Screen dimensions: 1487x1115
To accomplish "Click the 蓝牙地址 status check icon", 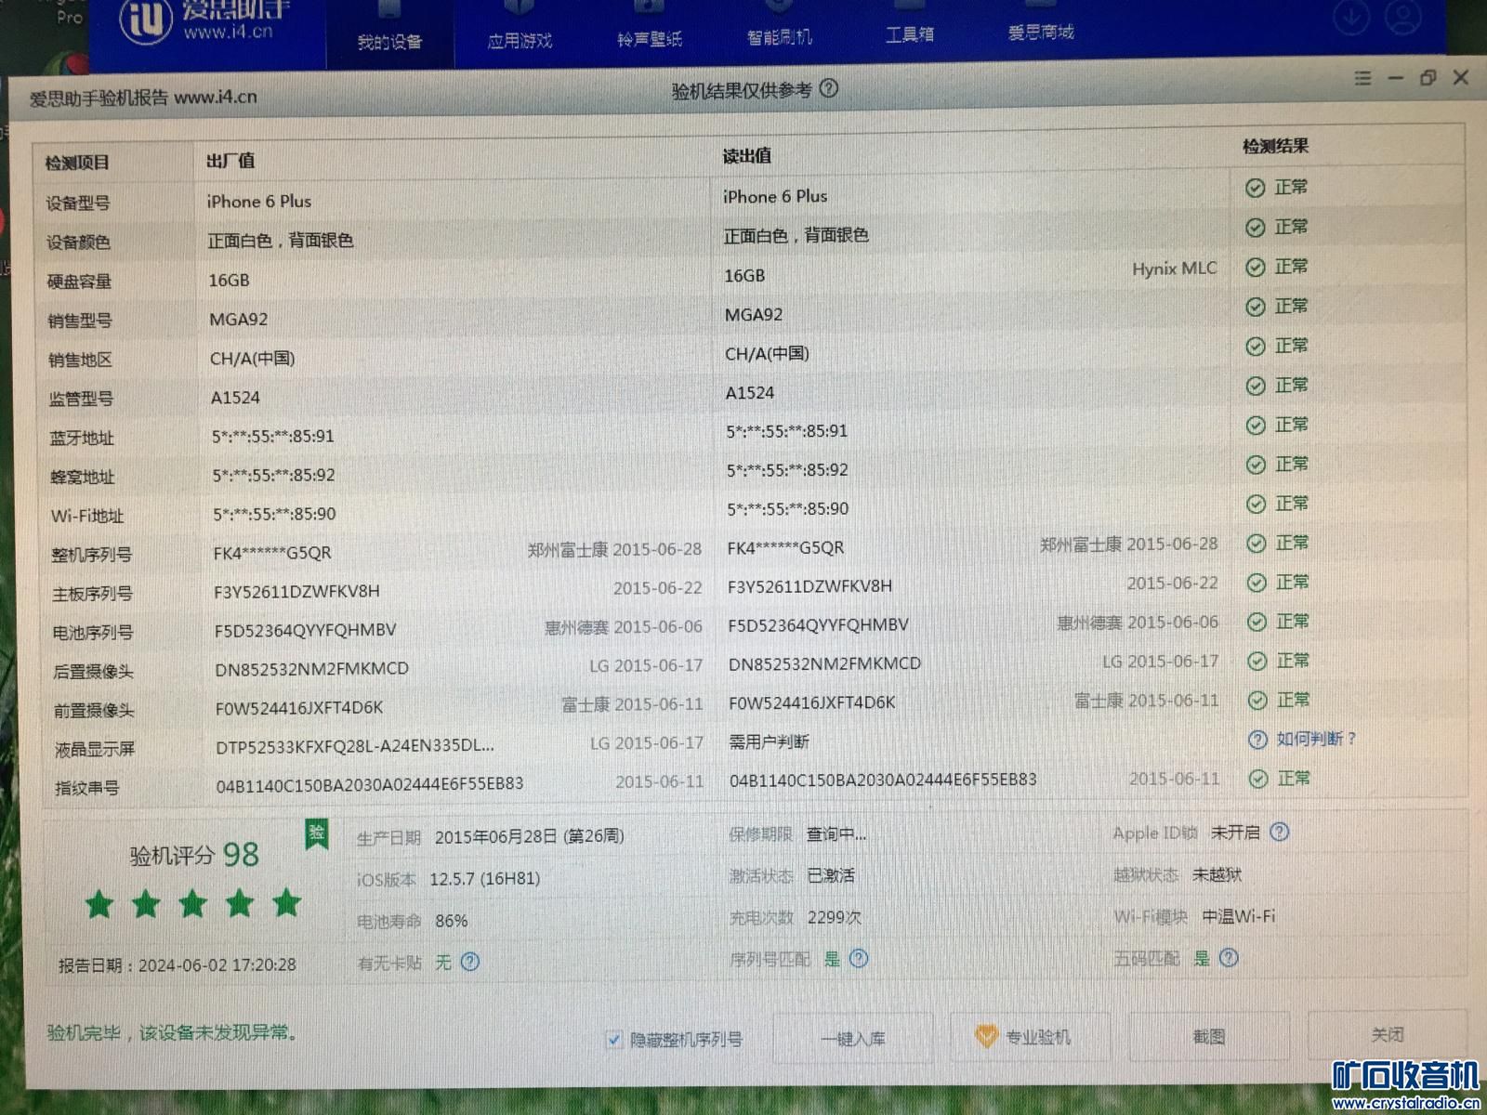I will [x=1256, y=426].
